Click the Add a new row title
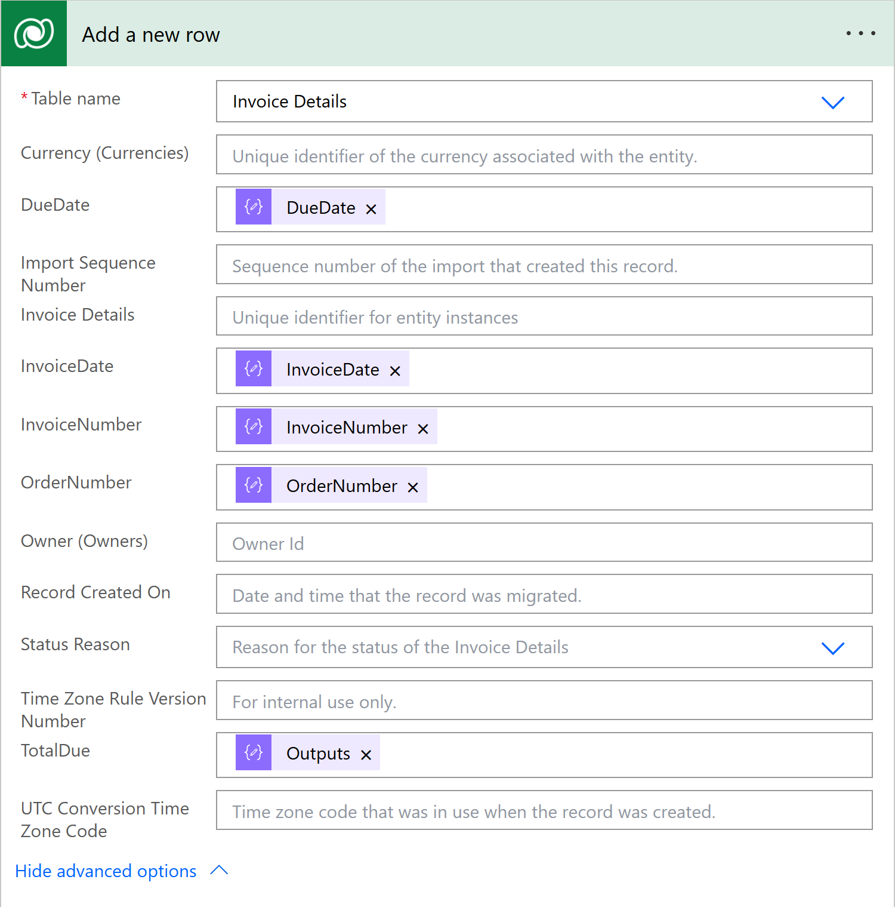This screenshot has height=907, width=895. (x=151, y=35)
